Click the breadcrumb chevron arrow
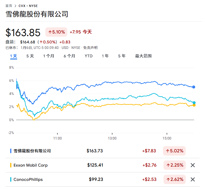202x187 pixels. click(x=15, y=6)
